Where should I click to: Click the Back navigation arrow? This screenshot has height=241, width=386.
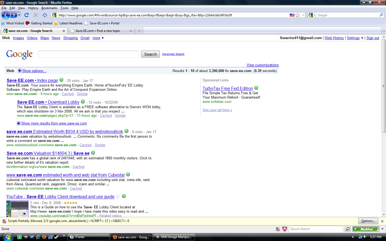(6, 15)
